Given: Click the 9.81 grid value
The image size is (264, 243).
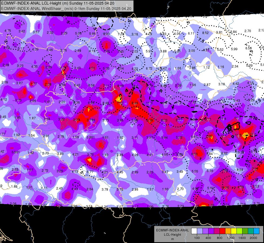Looking at the screenshot, I should [x=219, y=32].
